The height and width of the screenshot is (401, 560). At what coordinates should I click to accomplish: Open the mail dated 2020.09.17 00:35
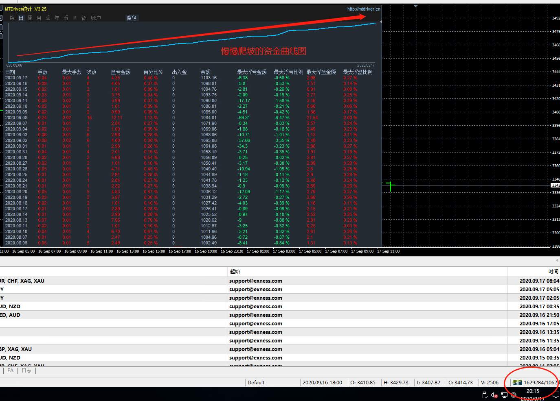[x=280, y=306]
